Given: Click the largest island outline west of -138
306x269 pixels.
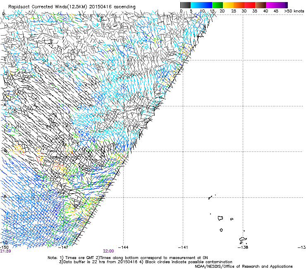Looking at the screenshot, I should click(x=220, y=218).
